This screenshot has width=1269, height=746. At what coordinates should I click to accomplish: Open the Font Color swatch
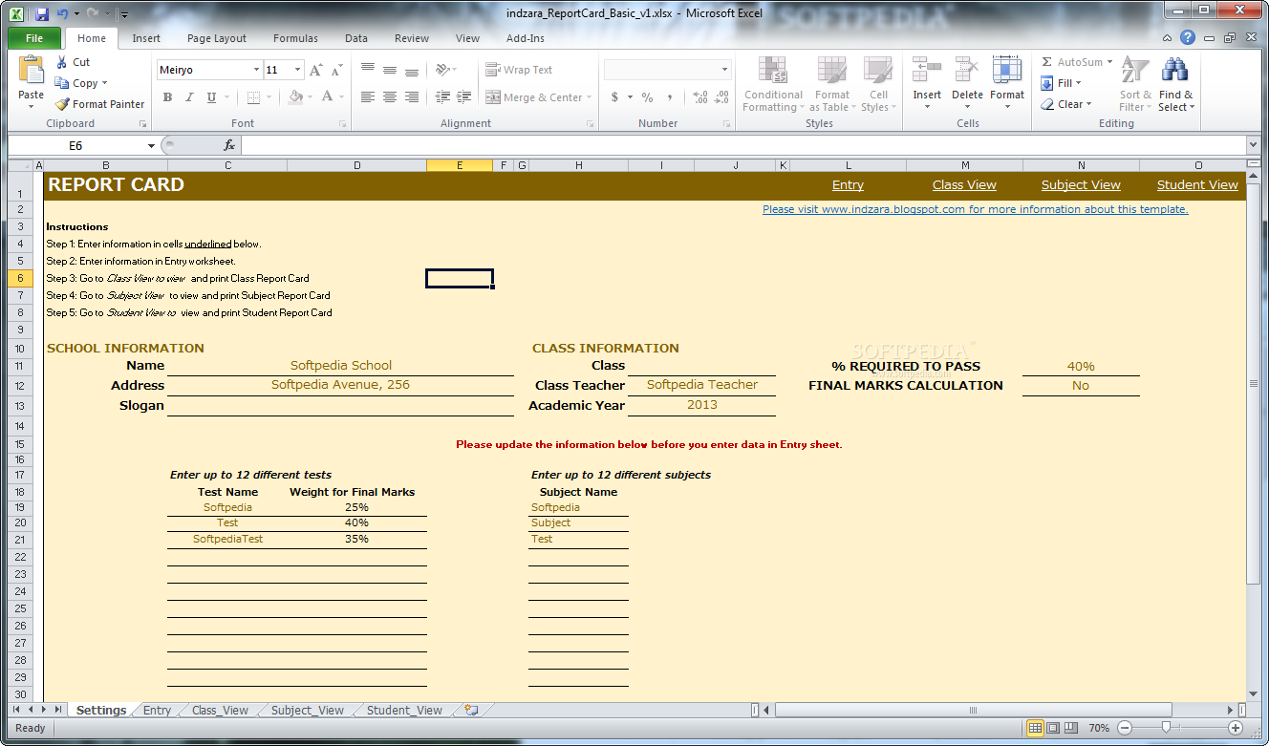pyautogui.click(x=328, y=97)
